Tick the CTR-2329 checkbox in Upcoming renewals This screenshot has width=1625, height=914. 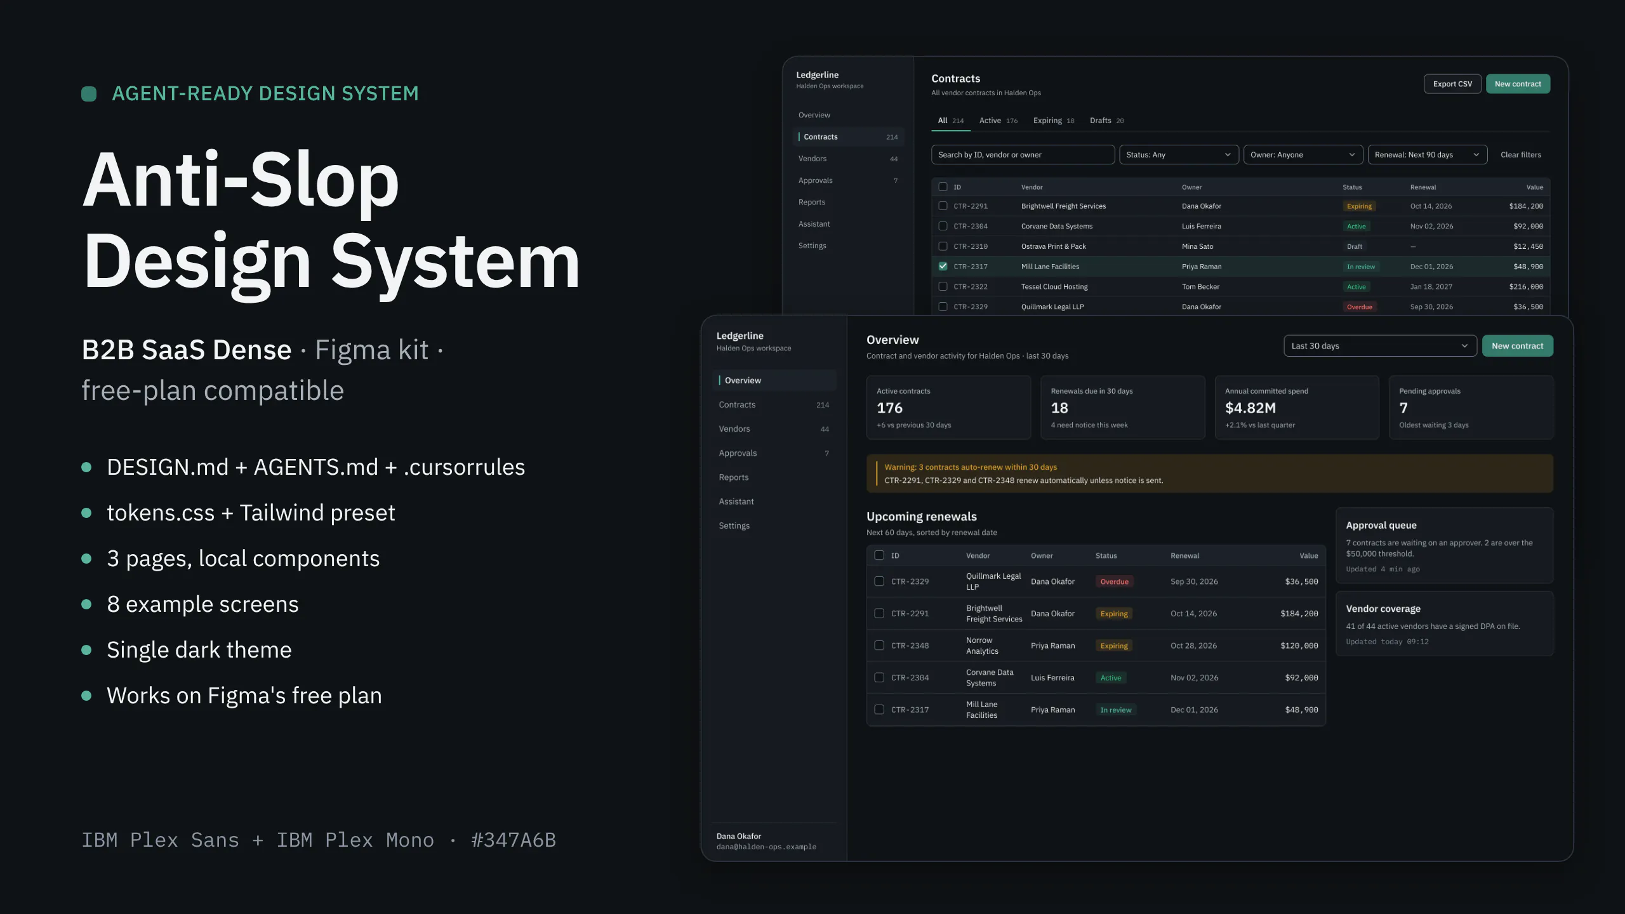(879, 581)
